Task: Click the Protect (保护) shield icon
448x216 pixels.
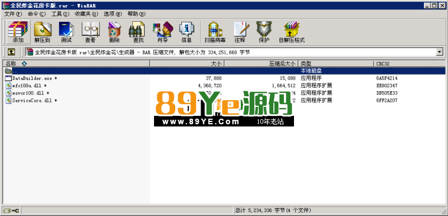Action: click(264, 32)
